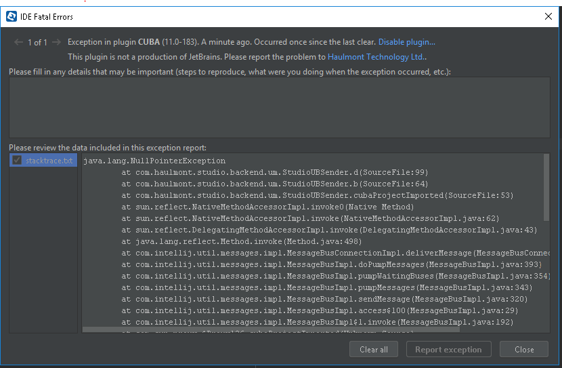Open the Disable plugin link
The height and width of the screenshot is (368, 562).
coord(406,42)
